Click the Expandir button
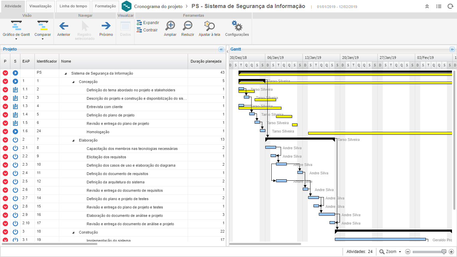The height and width of the screenshot is (257, 457). (x=148, y=23)
